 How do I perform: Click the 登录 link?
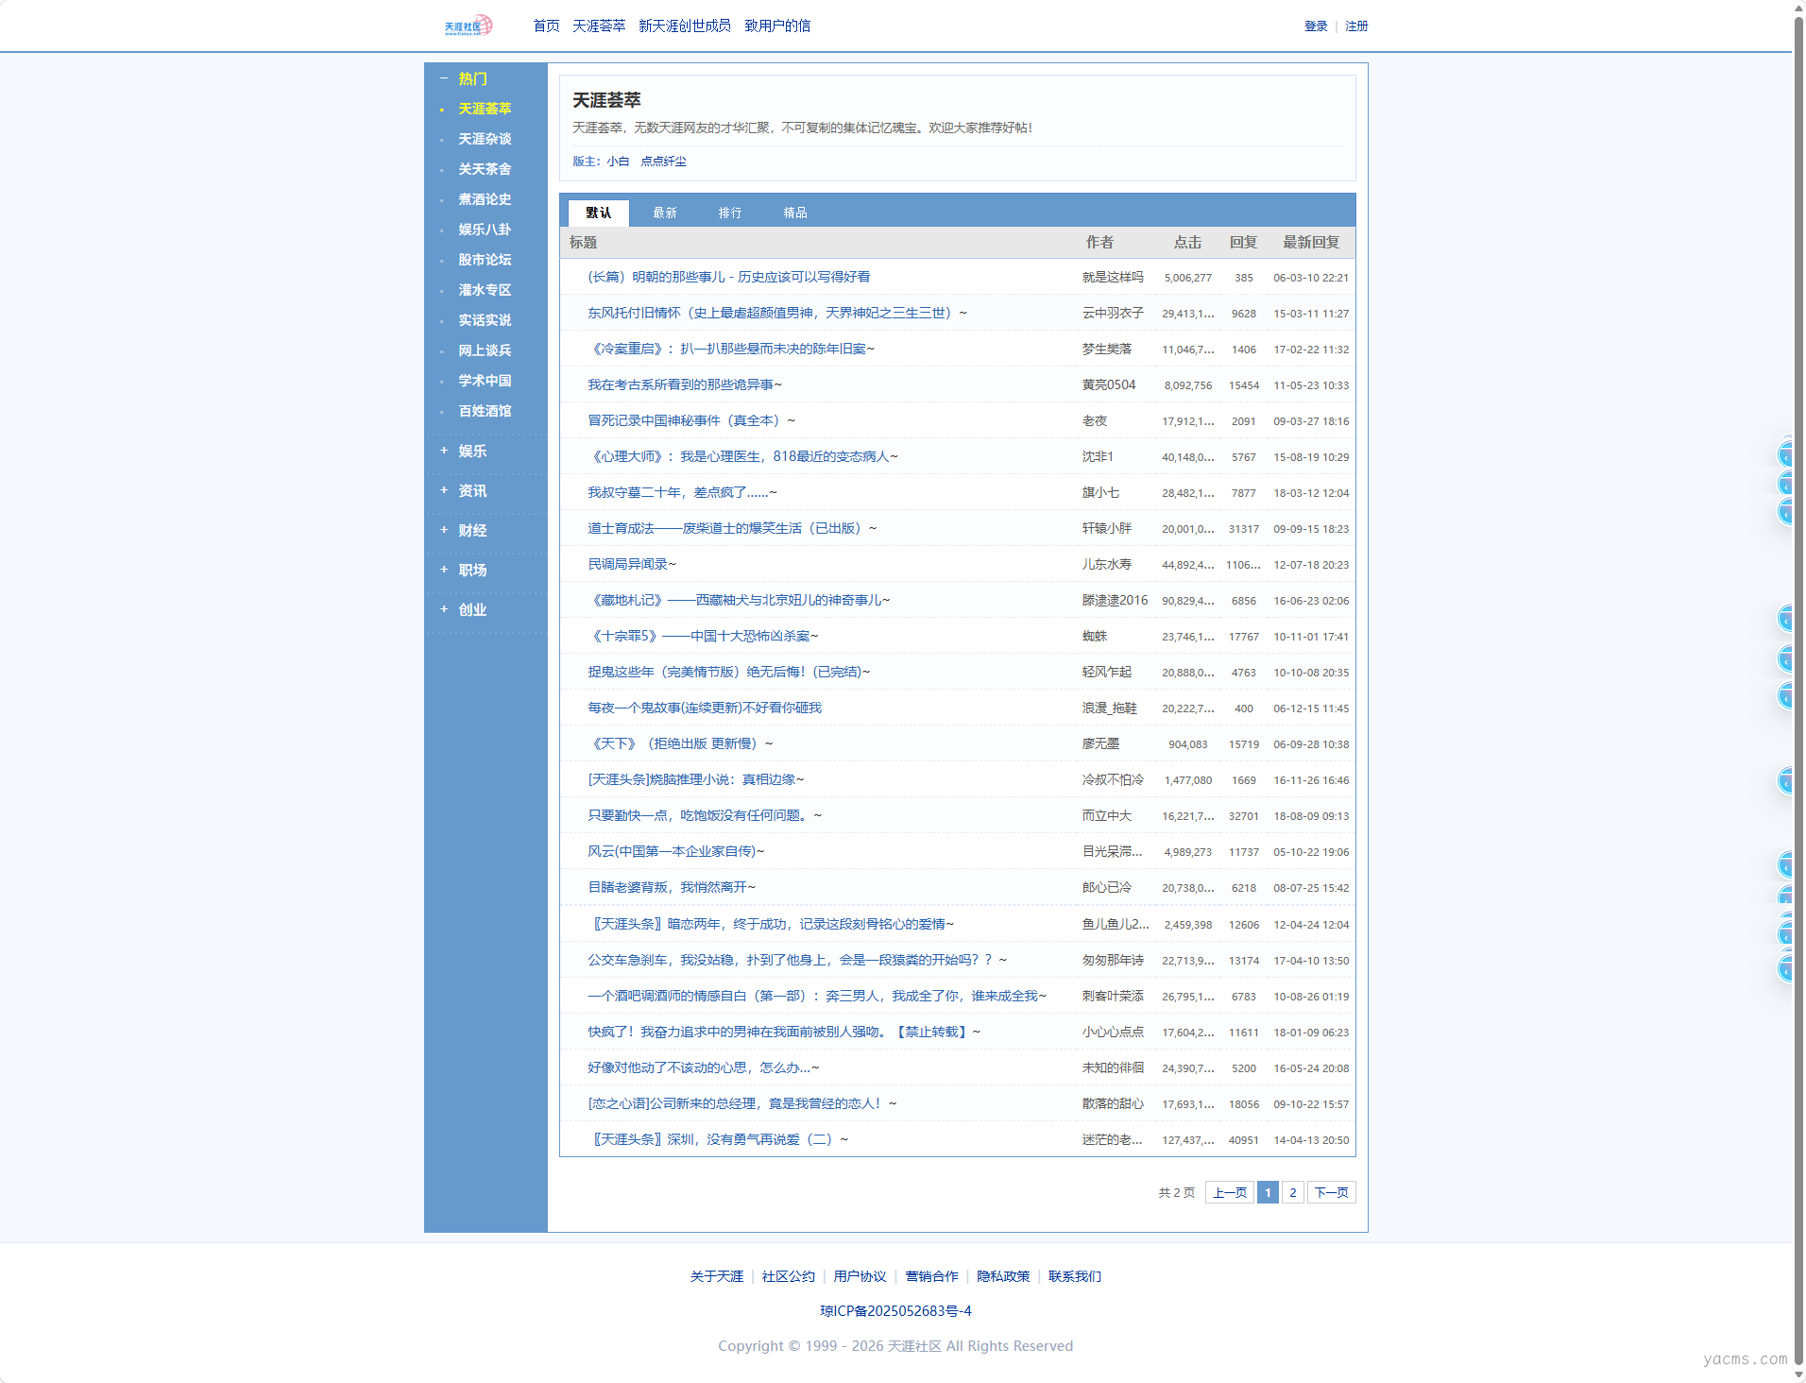coord(1316,26)
